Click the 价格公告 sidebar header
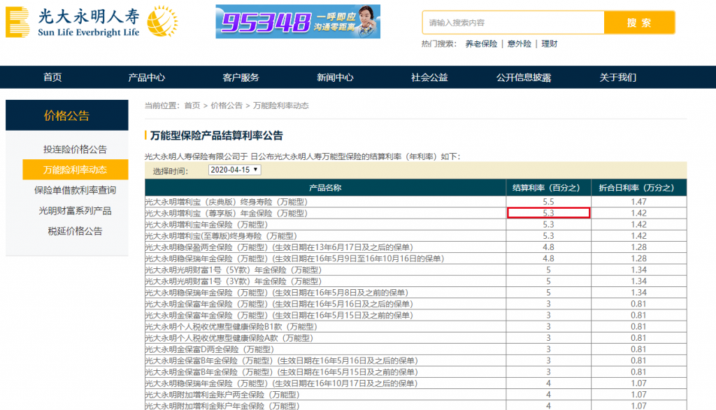716x410 pixels. click(66, 115)
